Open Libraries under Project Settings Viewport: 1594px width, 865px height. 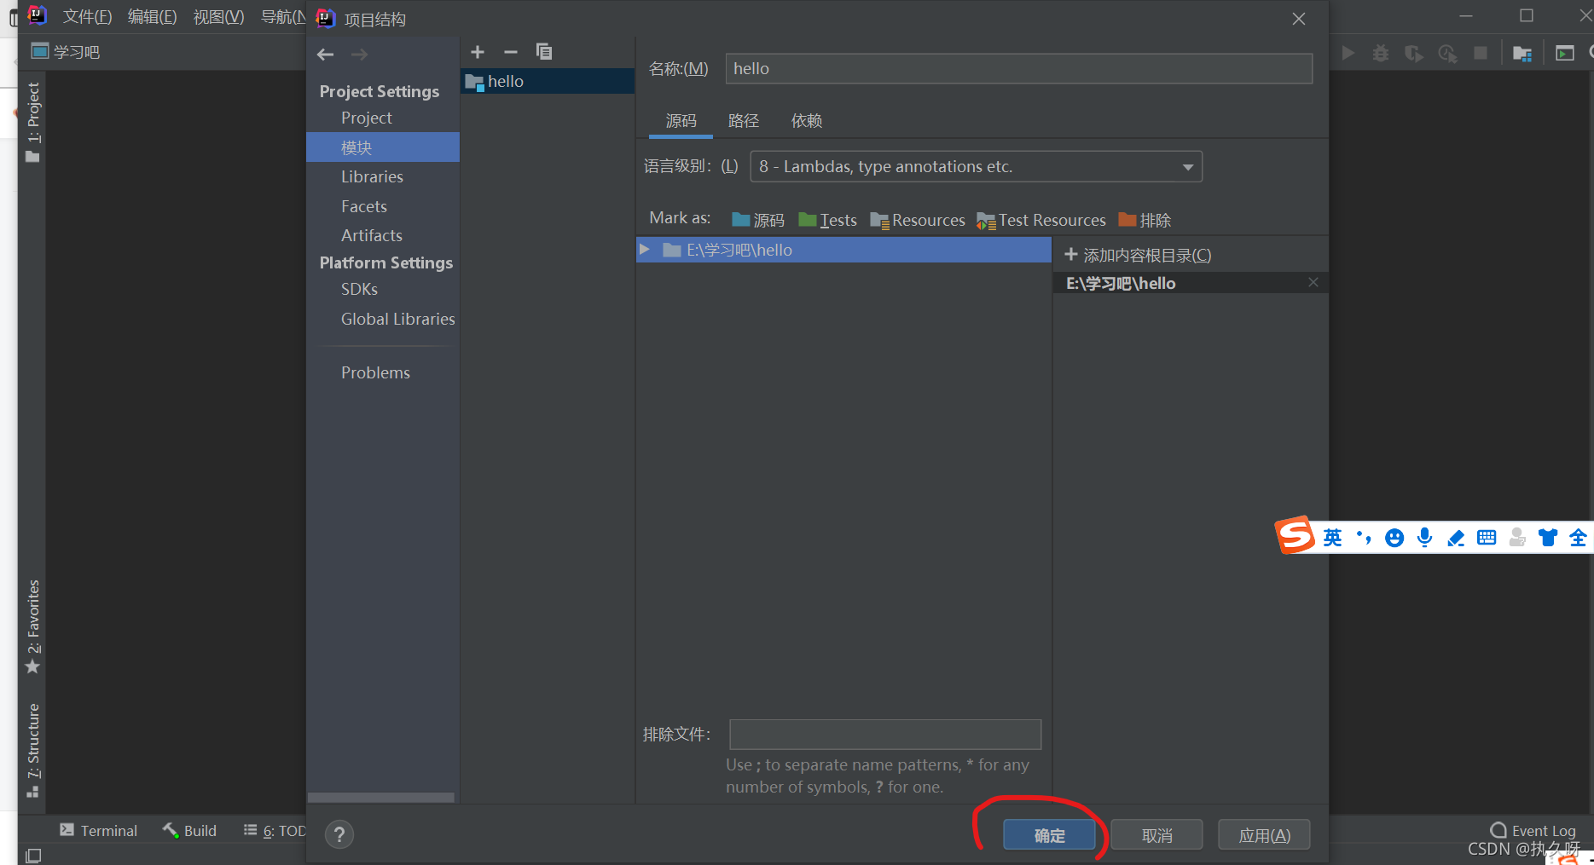point(372,176)
